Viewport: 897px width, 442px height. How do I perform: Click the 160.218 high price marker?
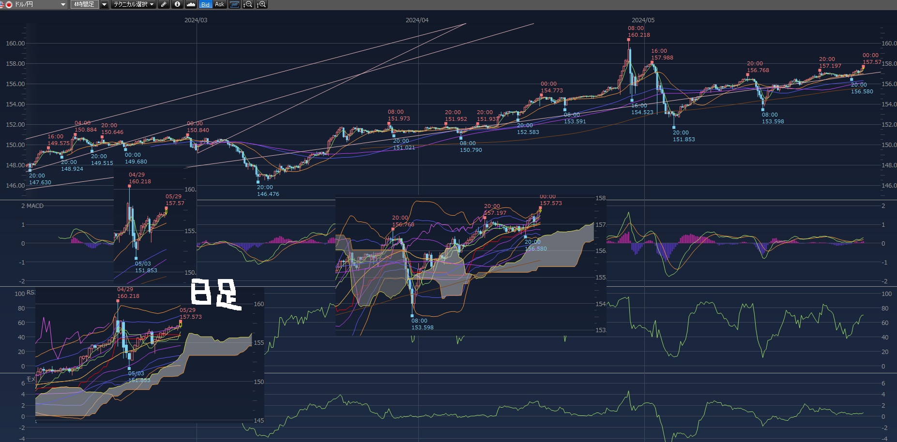[x=639, y=35]
